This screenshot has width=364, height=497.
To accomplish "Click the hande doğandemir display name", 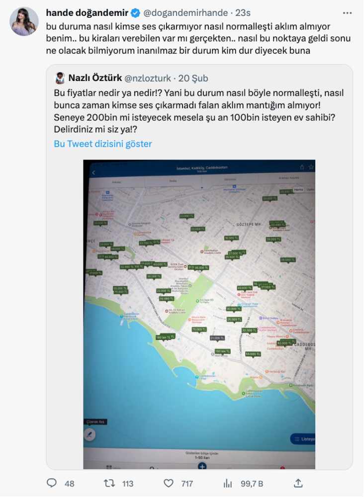I will pos(87,13).
